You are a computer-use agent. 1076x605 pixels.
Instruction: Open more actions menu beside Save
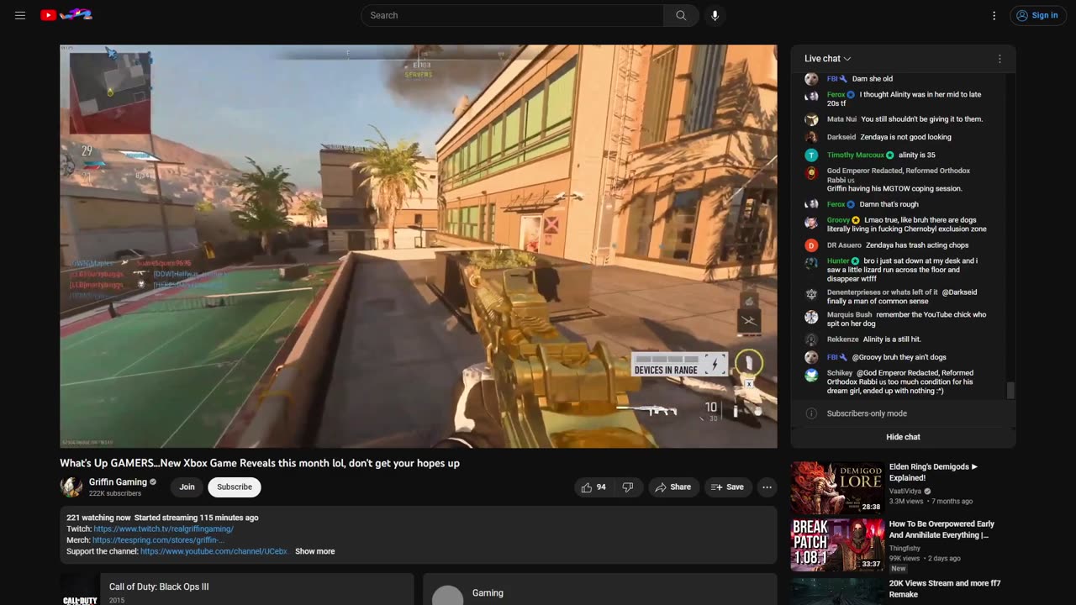click(767, 487)
